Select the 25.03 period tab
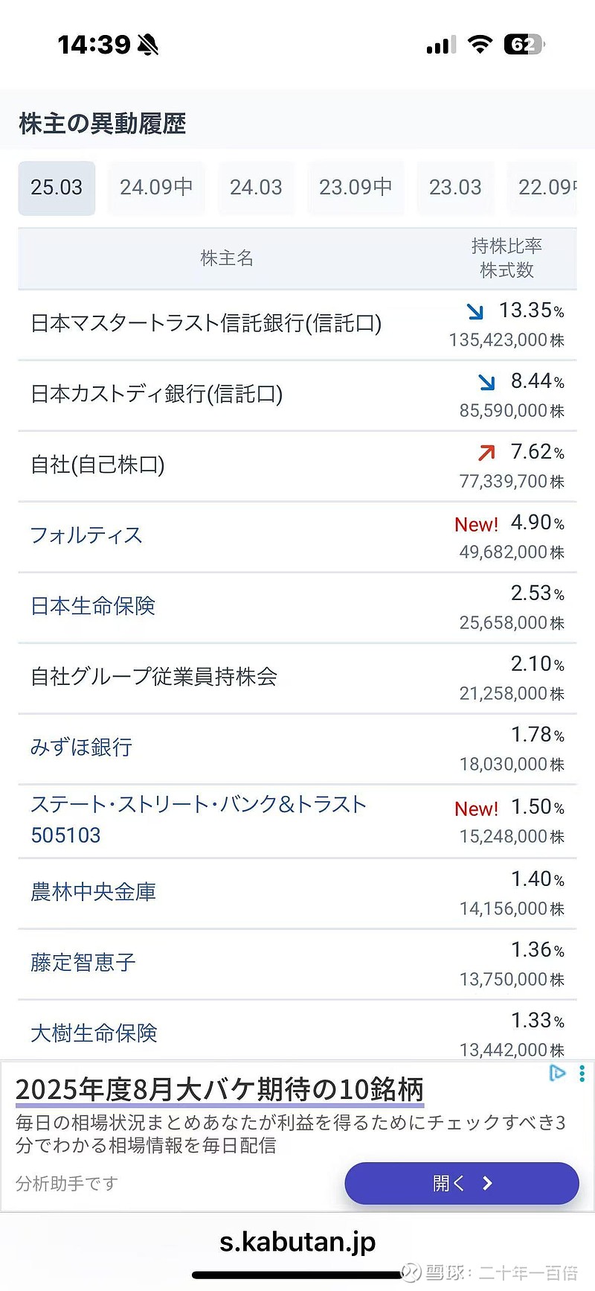Screen dimensions: 595x1291 pyautogui.click(x=57, y=188)
